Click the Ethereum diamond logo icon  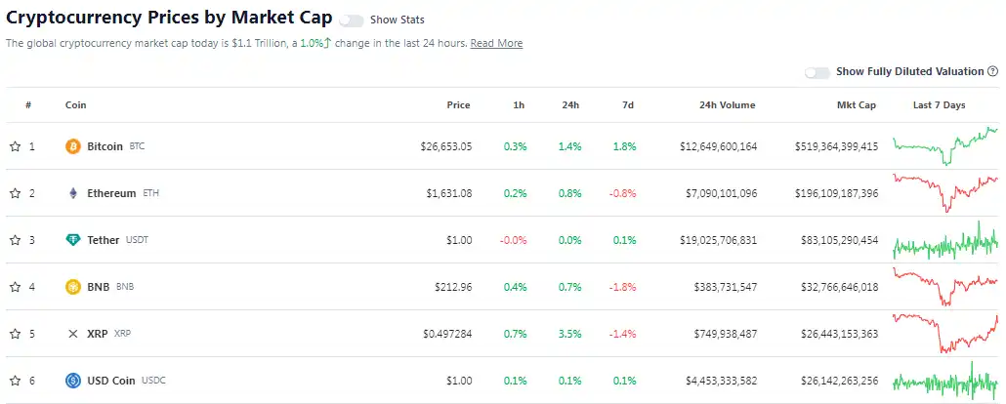(72, 193)
